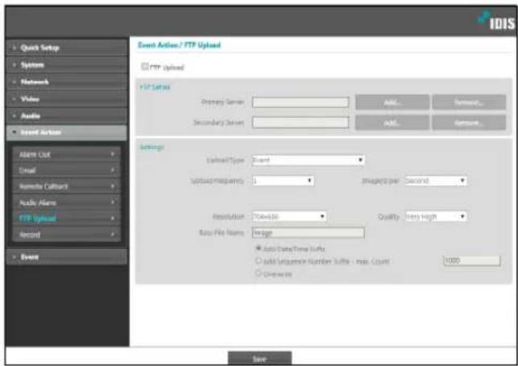Select Add Sequence Number Suffix option
Screen dimensions: 518x366
click(x=259, y=260)
